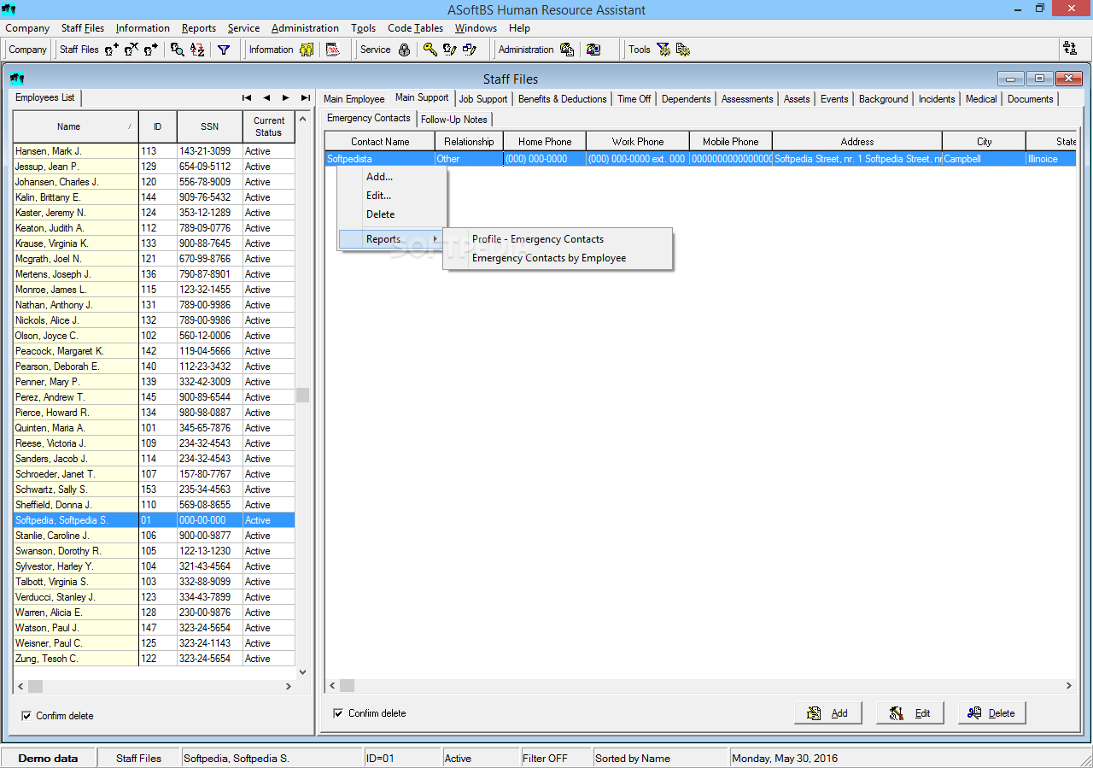Select employee Peacock, Margaret K.

coord(154,351)
